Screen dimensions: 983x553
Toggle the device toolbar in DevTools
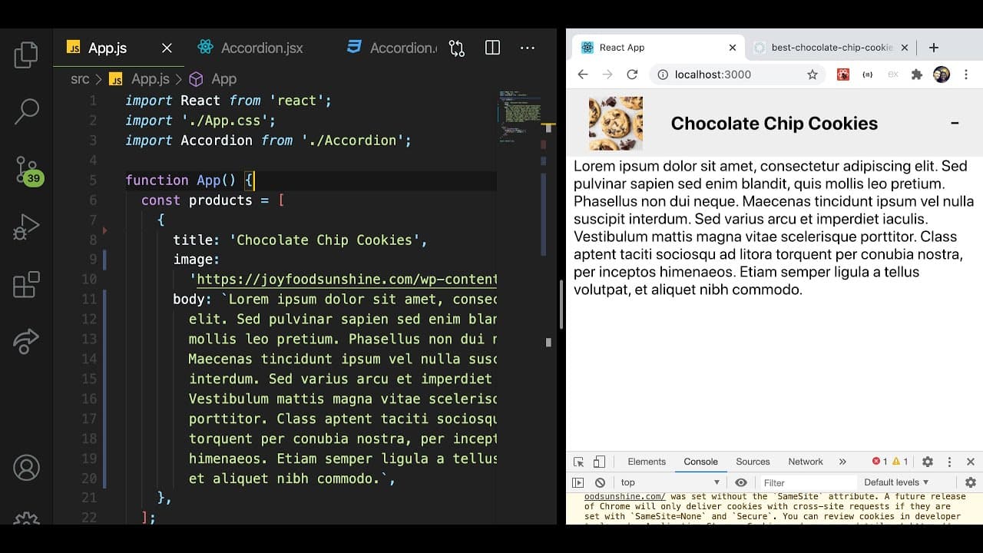click(x=599, y=462)
